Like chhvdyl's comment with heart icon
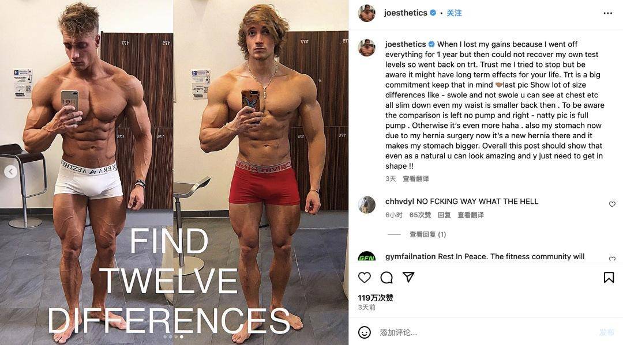Viewport: 623px width, 345px height. [x=612, y=204]
